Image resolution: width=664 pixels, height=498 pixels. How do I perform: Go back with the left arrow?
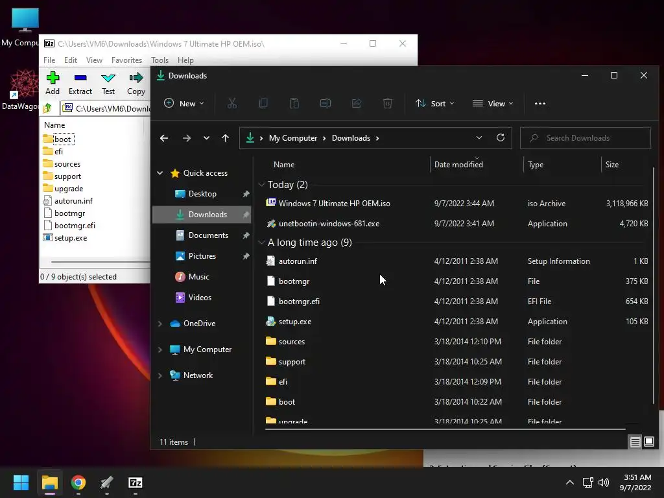click(x=164, y=138)
